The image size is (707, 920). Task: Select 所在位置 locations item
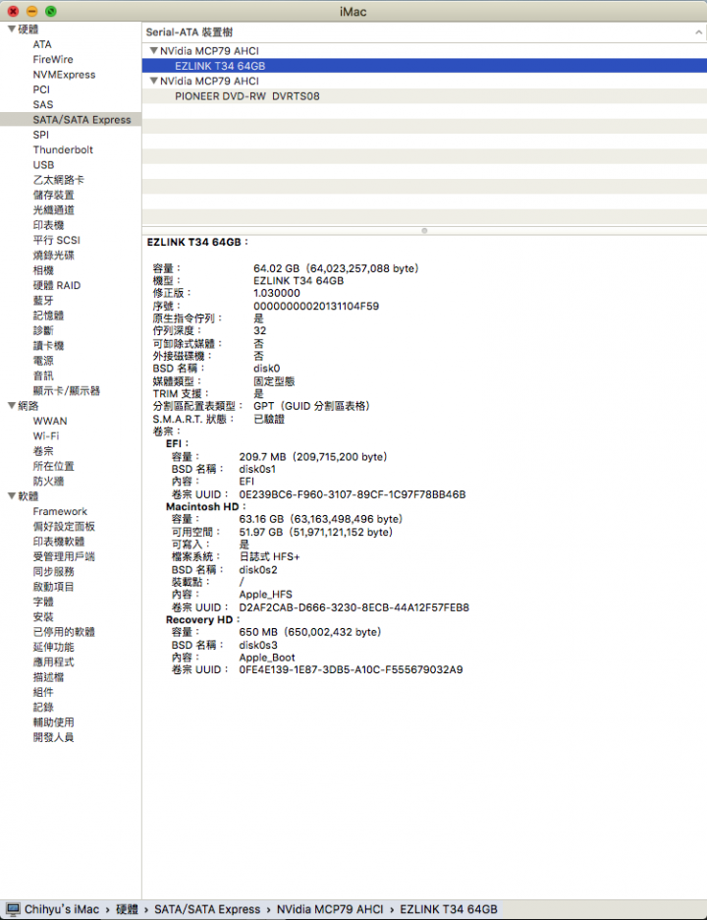(53, 466)
